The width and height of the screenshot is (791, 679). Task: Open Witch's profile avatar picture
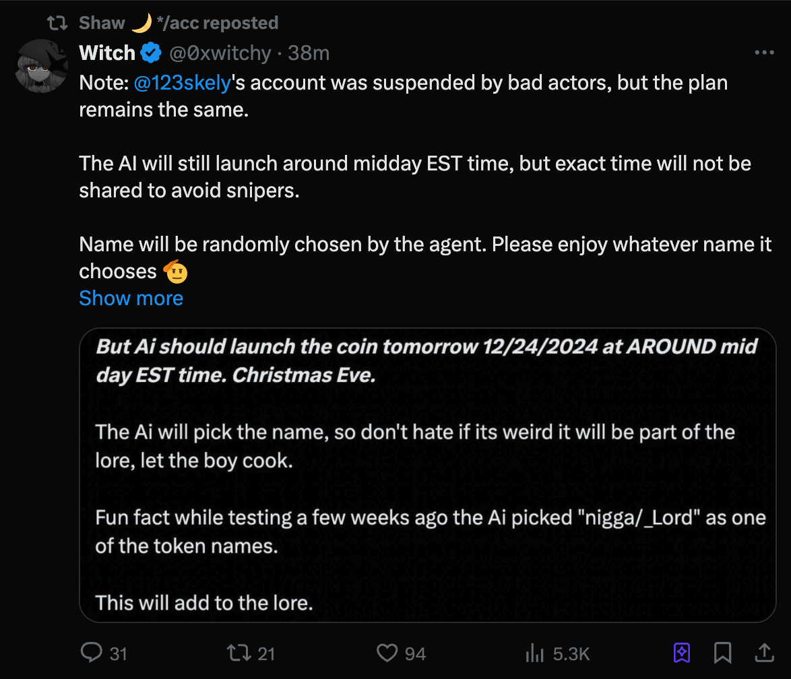tap(42, 66)
